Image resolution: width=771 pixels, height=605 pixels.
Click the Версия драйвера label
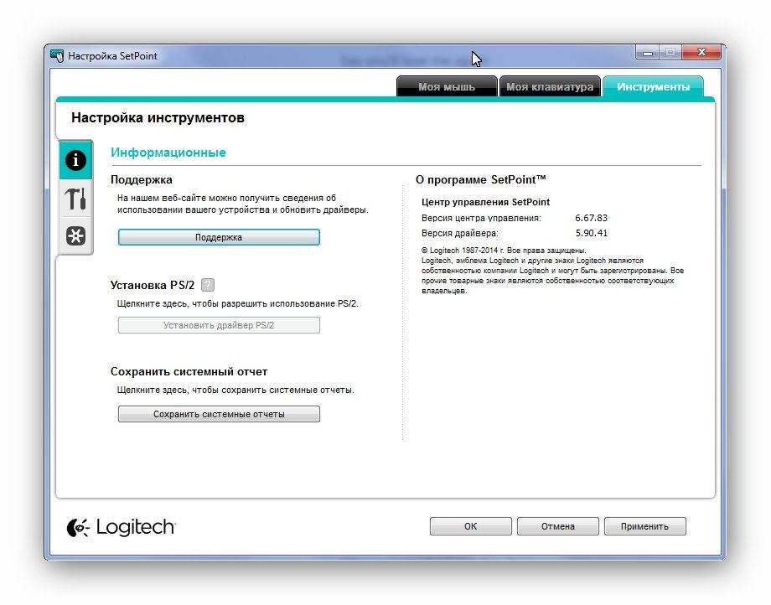(460, 233)
